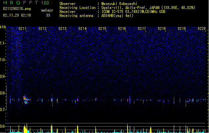Click the "Receiving antenna" label

[x=76, y=16]
